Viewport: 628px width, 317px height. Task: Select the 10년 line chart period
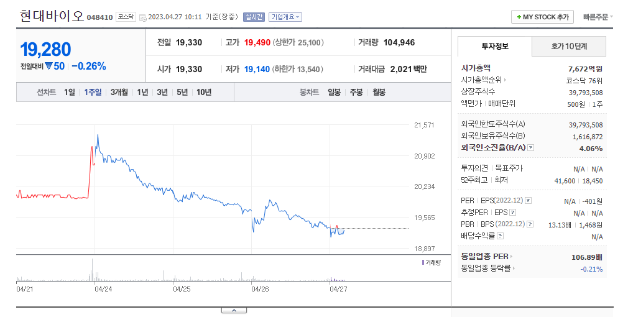click(x=204, y=92)
